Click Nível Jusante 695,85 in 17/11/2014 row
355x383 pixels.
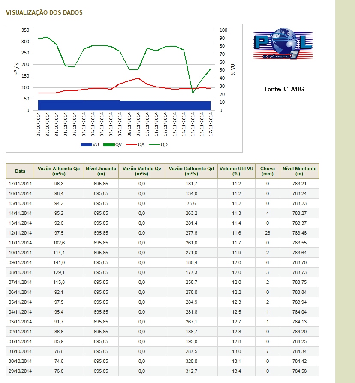[x=101, y=184]
